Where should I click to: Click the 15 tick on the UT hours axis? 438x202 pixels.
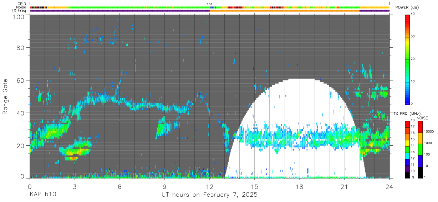pyautogui.click(x=255, y=186)
